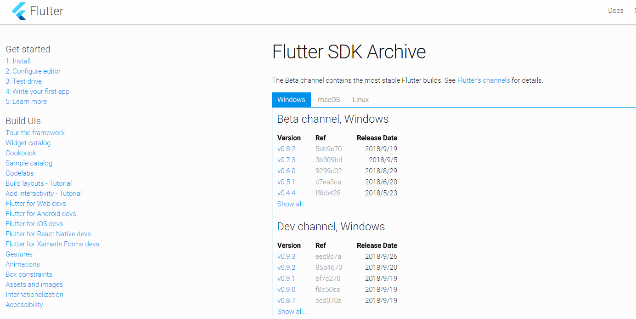
Task: Switch to the Linux tab
Action: coord(360,100)
